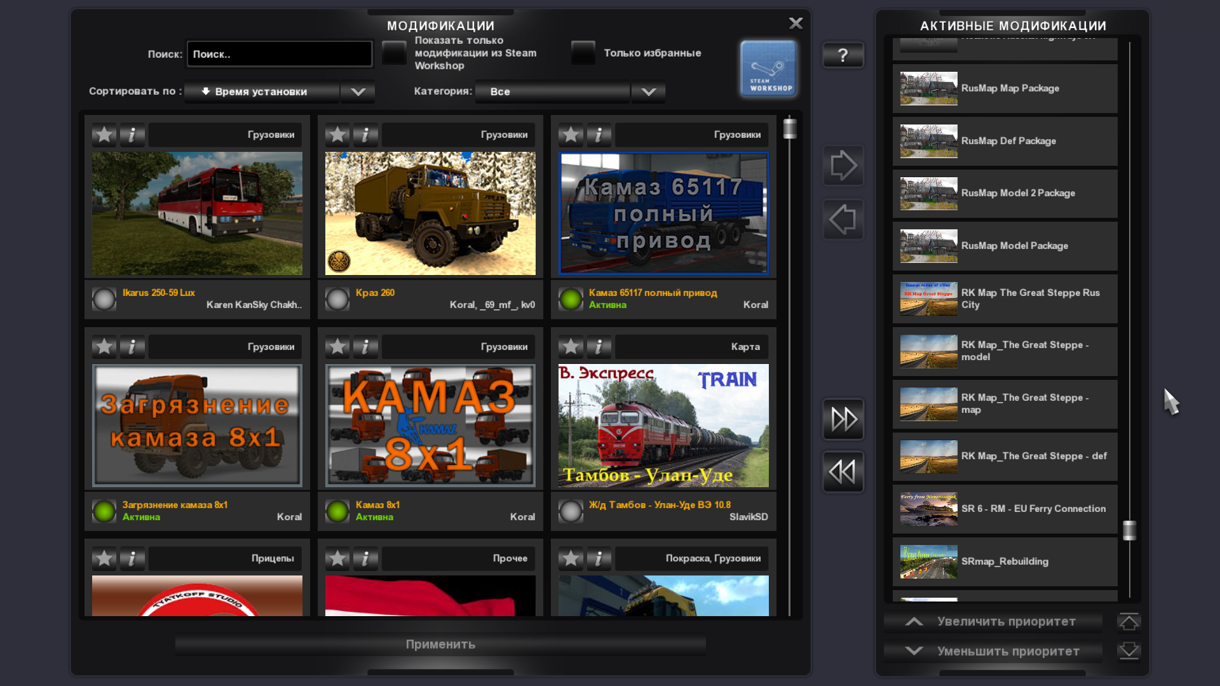
Task: Select RK Map_The Great Steppe - map
Action: tap(1005, 404)
